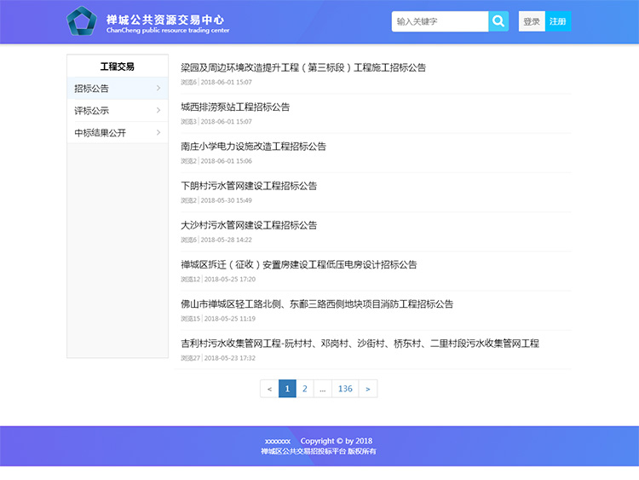Click date 2018-05-28 14:22

(226, 240)
